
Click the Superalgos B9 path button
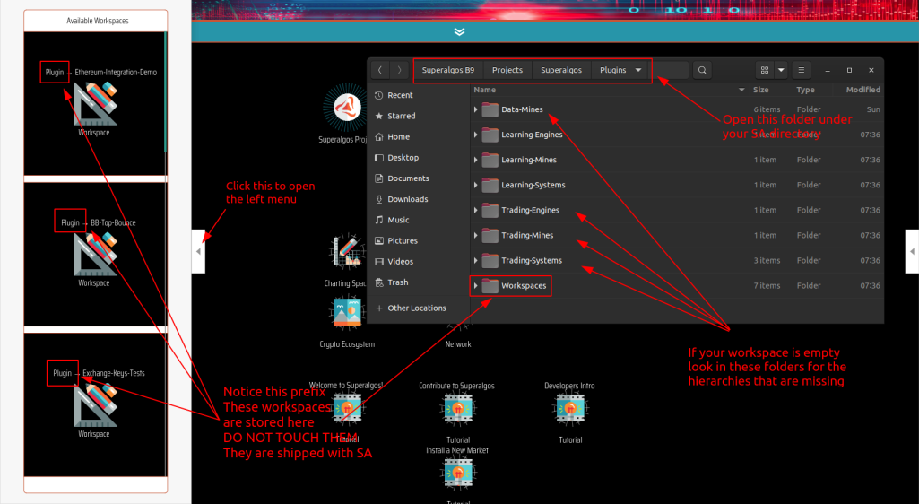coord(448,70)
